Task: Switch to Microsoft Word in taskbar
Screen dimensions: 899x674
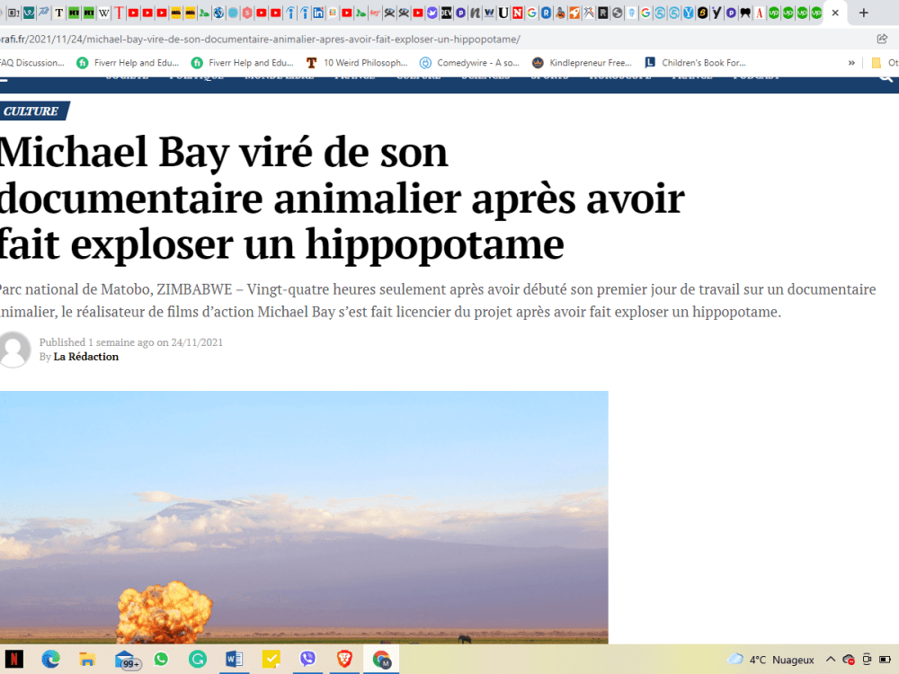Action: click(234, 659)
